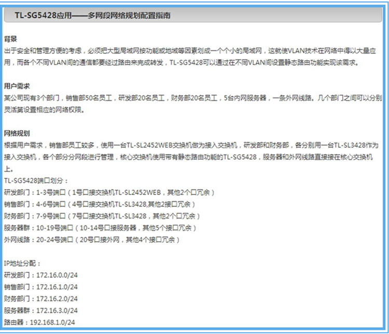Click the line '研发部门：1-3号端口'
The height and width of the screenshot is (334, 389).
coord(109,192)
